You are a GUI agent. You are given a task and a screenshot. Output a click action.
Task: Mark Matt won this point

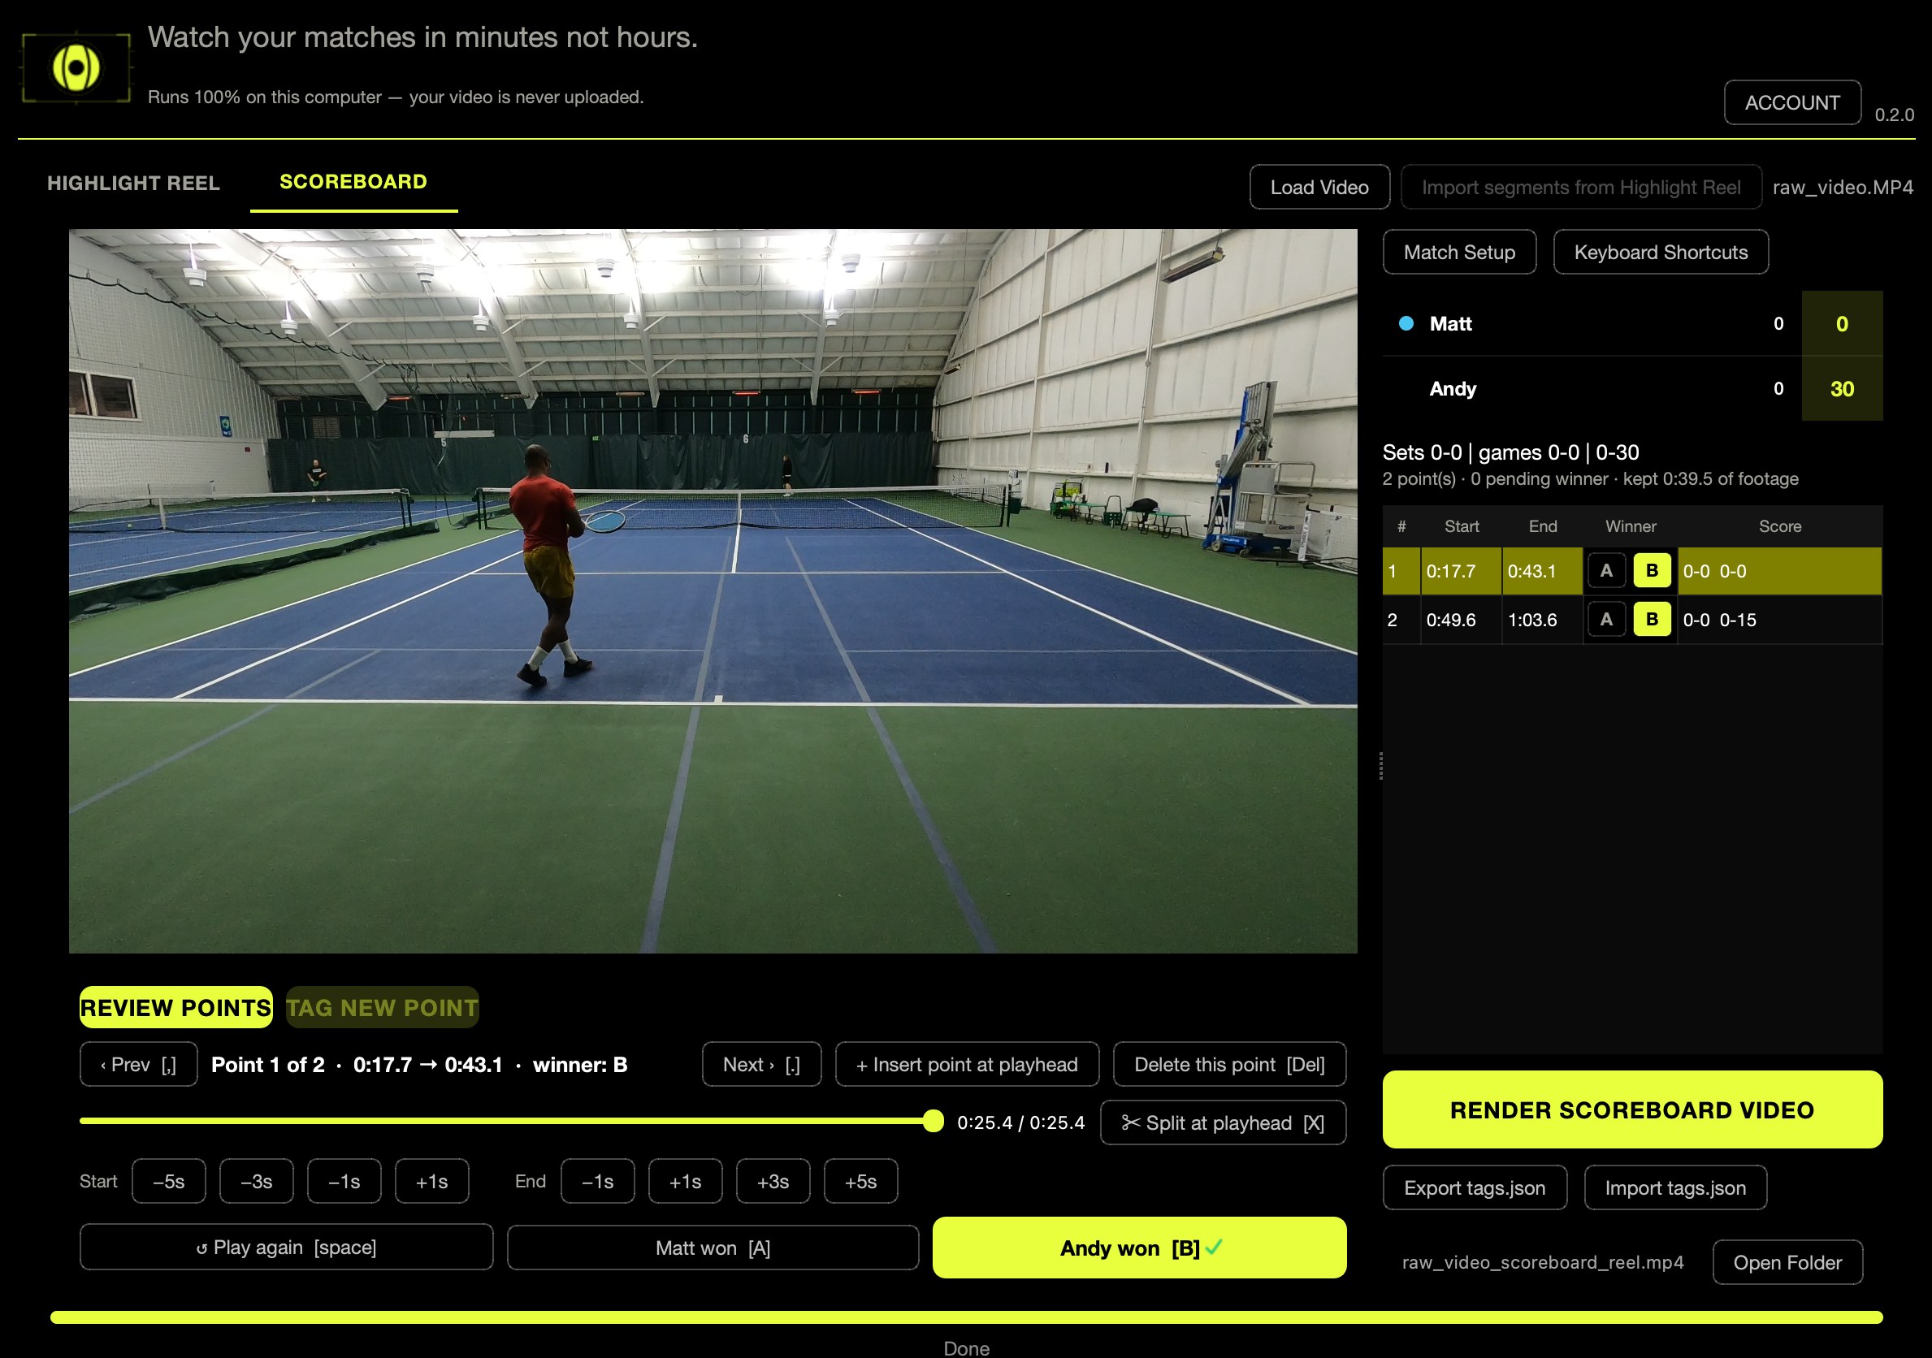[713, 1247]
